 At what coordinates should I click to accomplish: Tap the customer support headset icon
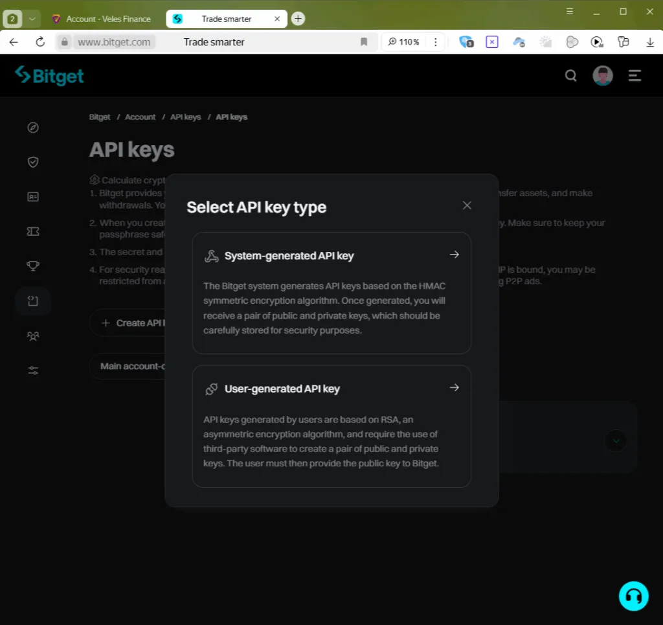[633, 596]
